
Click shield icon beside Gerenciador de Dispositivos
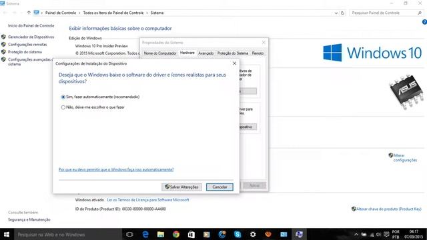coord(3,37)
